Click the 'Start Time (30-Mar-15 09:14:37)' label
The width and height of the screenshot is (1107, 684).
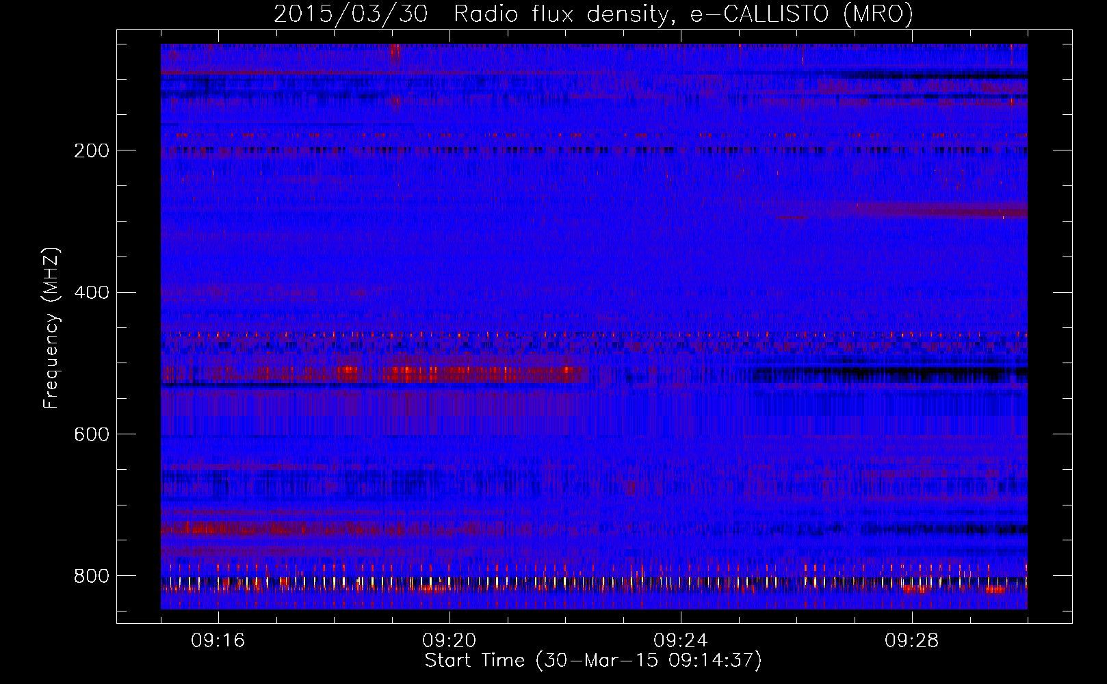click(x=593, y=661)
